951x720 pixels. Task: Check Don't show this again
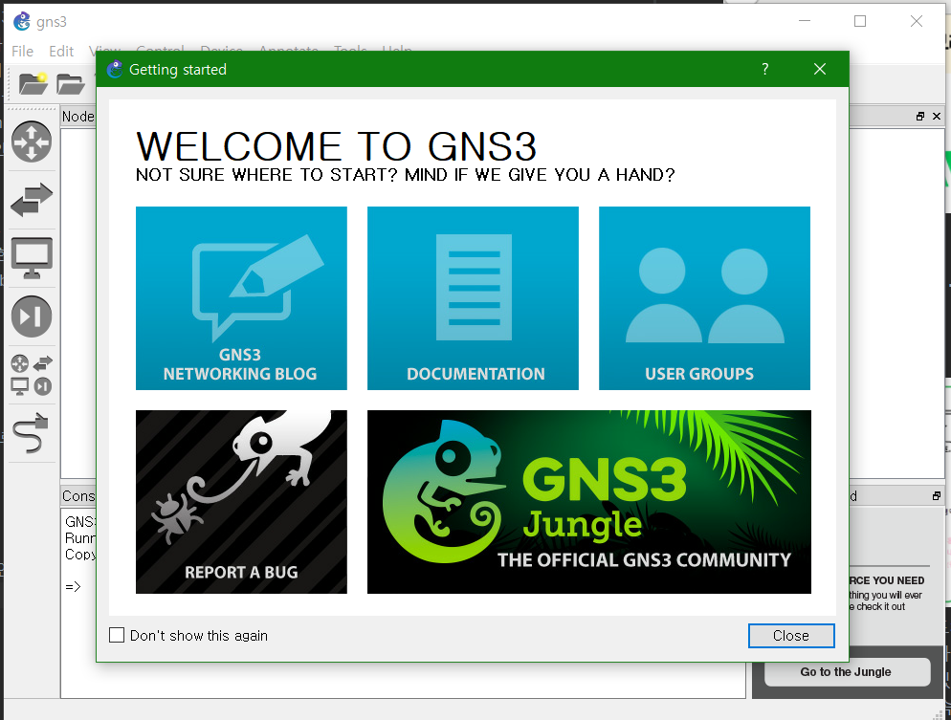click(117, 635)
